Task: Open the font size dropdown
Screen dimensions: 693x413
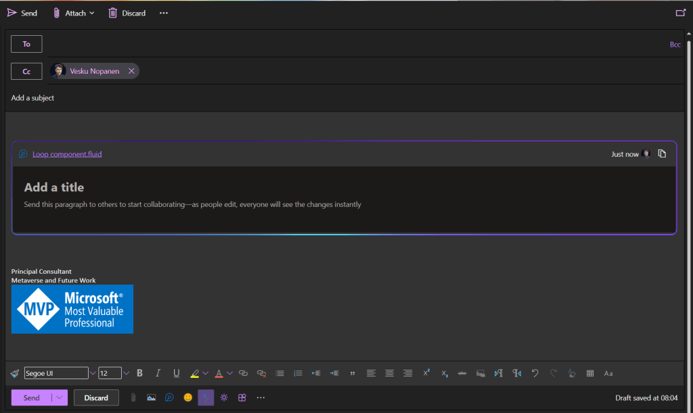Action: [x=126, y=373]
